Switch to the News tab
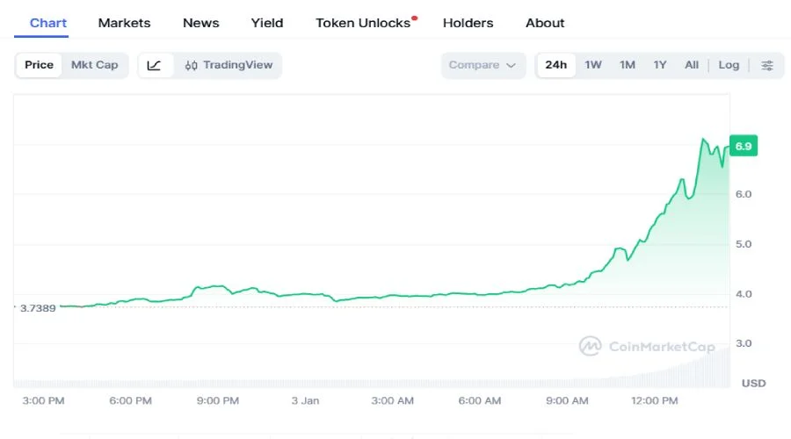 201,23
